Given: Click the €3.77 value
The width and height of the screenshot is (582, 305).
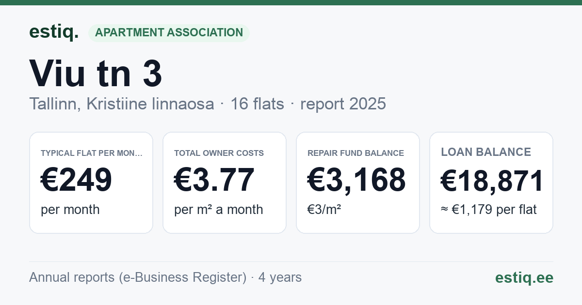Looking at the screenshot, I should coord(214,180).
